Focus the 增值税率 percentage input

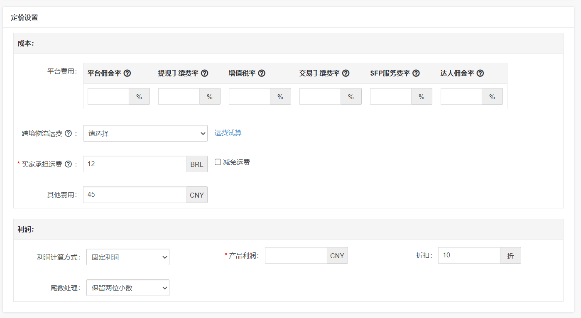[250, 96]
